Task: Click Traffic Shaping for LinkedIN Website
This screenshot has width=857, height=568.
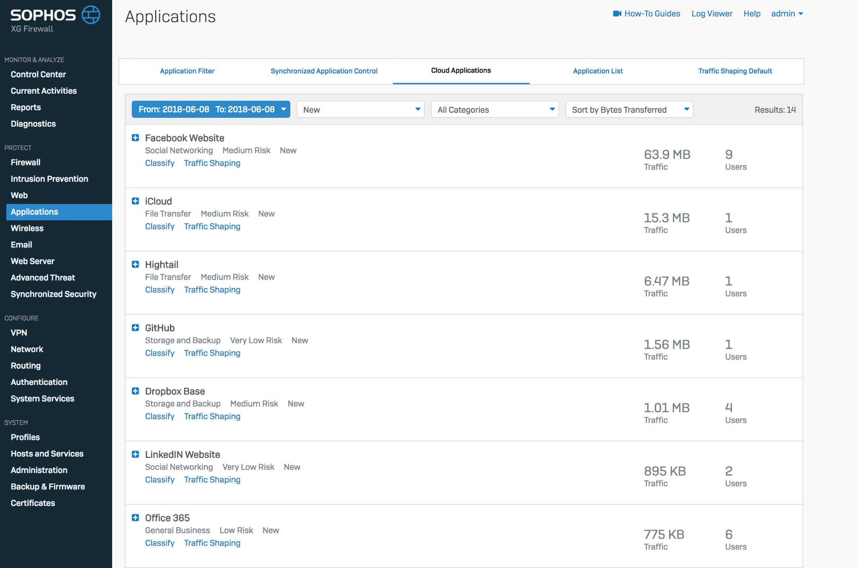Action: point(212,479)
